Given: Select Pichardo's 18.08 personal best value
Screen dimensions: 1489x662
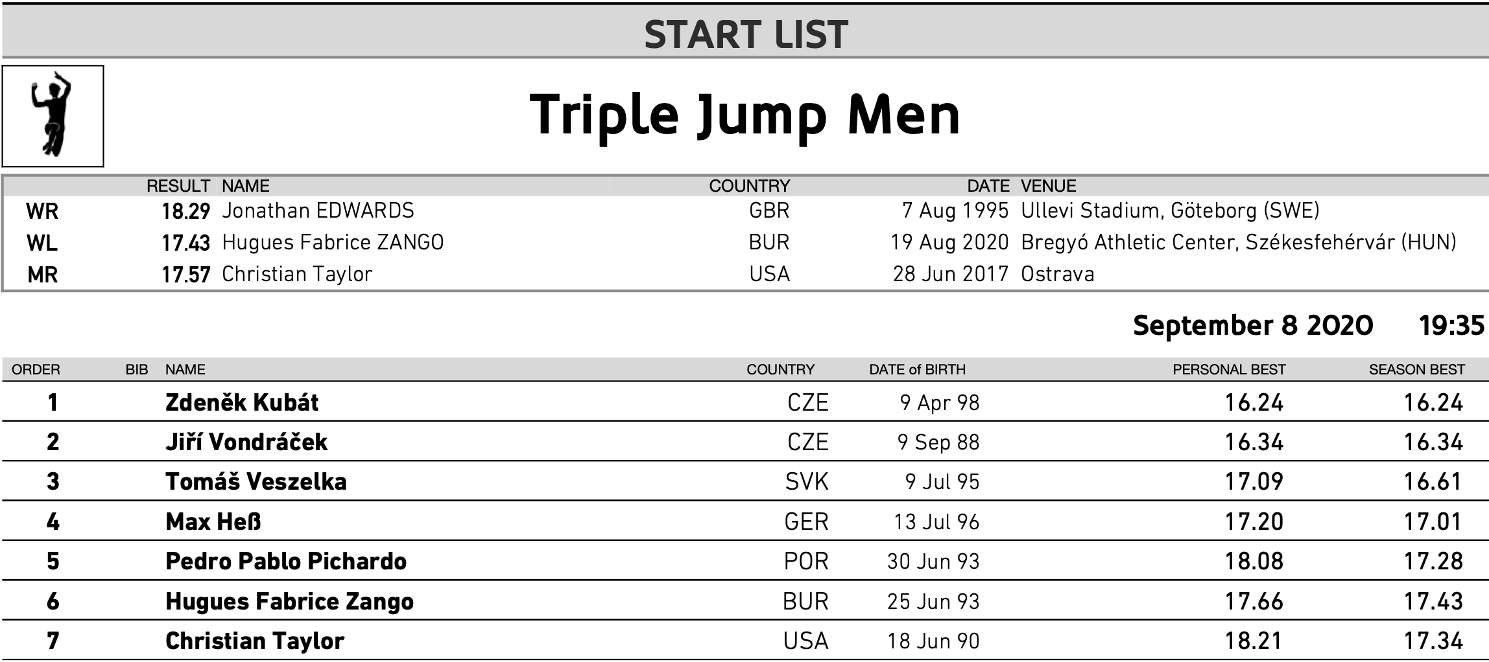Looking at the screenshot, I should tap(1254, 561).
